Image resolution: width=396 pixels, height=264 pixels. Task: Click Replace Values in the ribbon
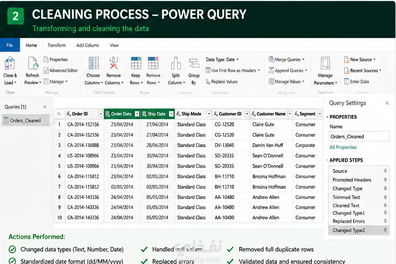pyautogui.click(x=222, y=81)
